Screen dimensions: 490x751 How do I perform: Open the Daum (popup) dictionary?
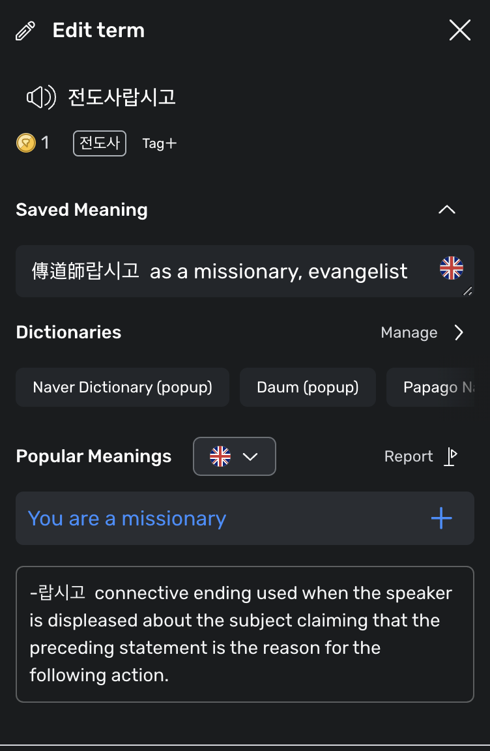click(x=308, y=387)
